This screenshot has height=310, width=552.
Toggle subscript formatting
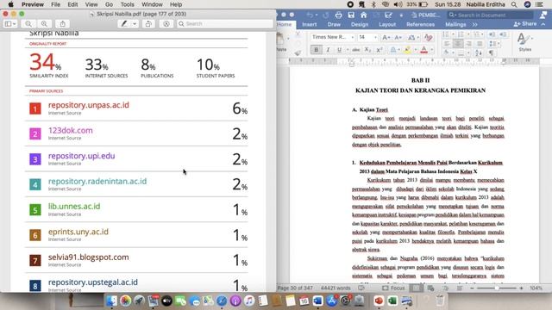tap(367, 50)
